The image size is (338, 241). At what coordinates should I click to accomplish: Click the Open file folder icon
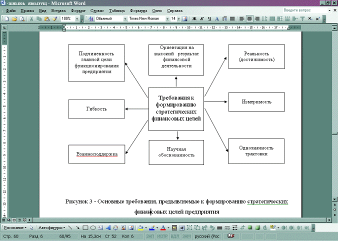click(14, 18)
